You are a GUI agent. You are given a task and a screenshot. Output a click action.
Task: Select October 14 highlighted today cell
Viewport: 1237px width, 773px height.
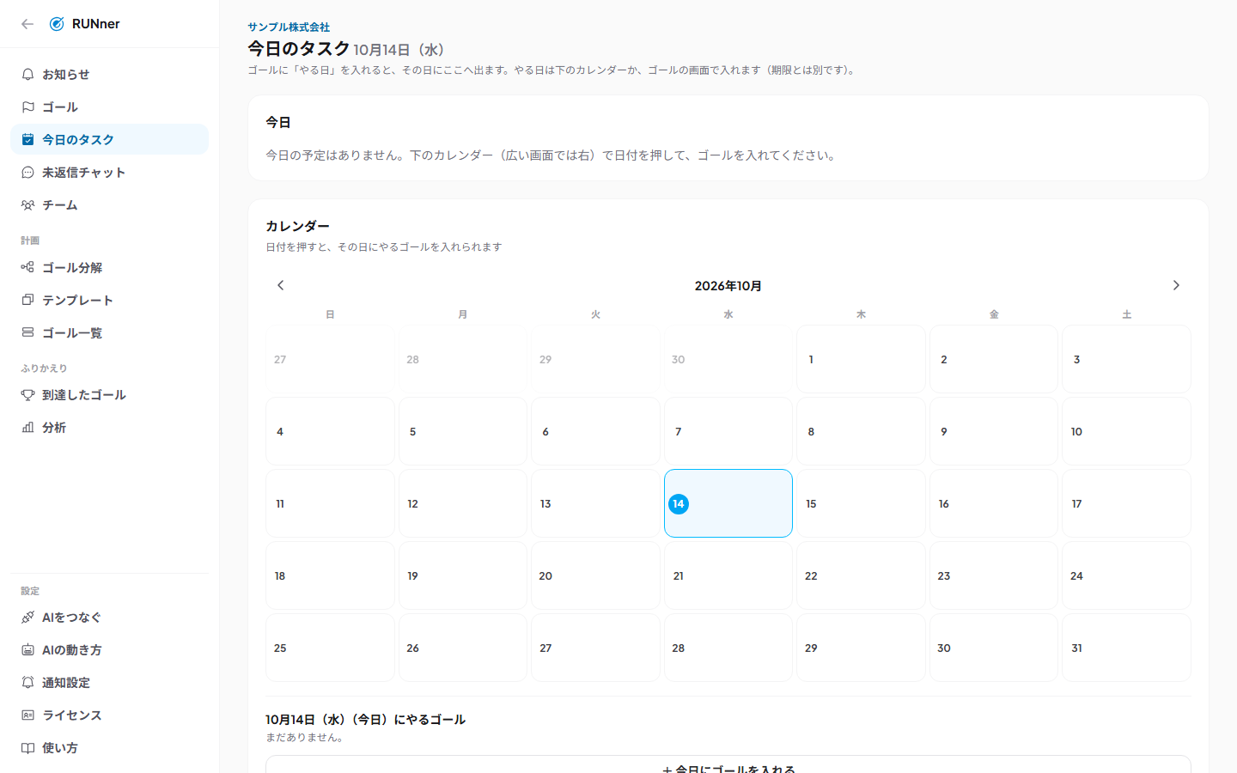[x=728, y=503]
